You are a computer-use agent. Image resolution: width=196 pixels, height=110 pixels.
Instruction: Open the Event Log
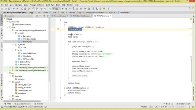pyautogui.click(x=168, y=104)
